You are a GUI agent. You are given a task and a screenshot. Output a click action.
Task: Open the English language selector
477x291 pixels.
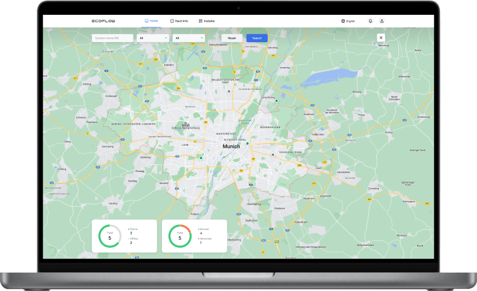click(x=350, y=21)
